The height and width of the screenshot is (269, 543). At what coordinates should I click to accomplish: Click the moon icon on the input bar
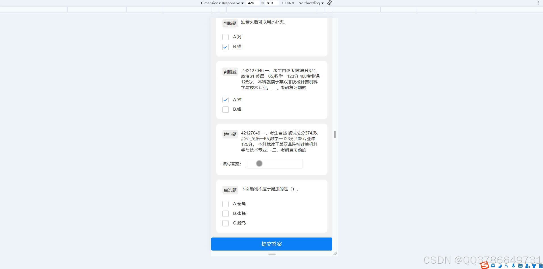click(500, 266)
